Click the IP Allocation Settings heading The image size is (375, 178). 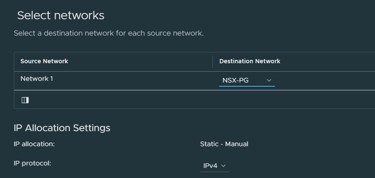click(62, 128)
